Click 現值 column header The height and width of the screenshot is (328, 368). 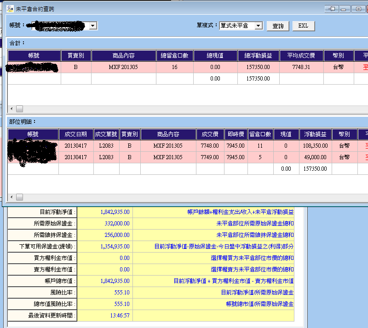click(x=286, y=134)
